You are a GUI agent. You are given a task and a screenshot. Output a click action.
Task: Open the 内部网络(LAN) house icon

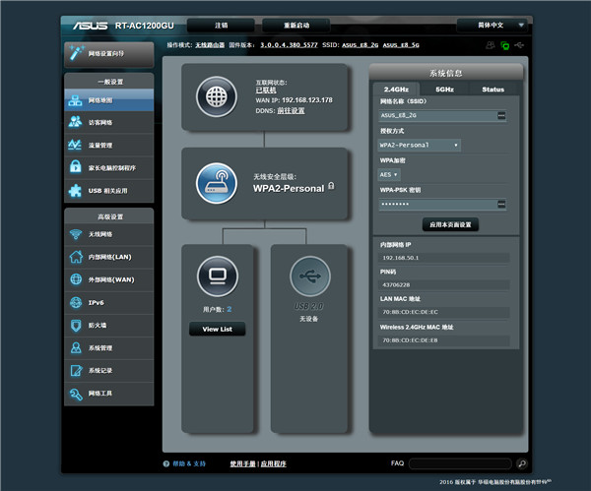tap(76, 257)
